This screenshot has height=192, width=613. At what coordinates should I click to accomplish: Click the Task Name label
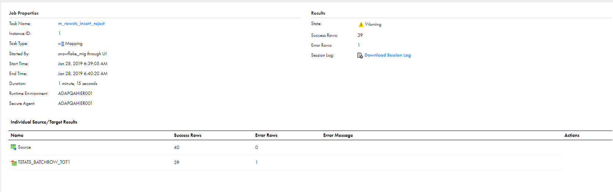[20, 24]
